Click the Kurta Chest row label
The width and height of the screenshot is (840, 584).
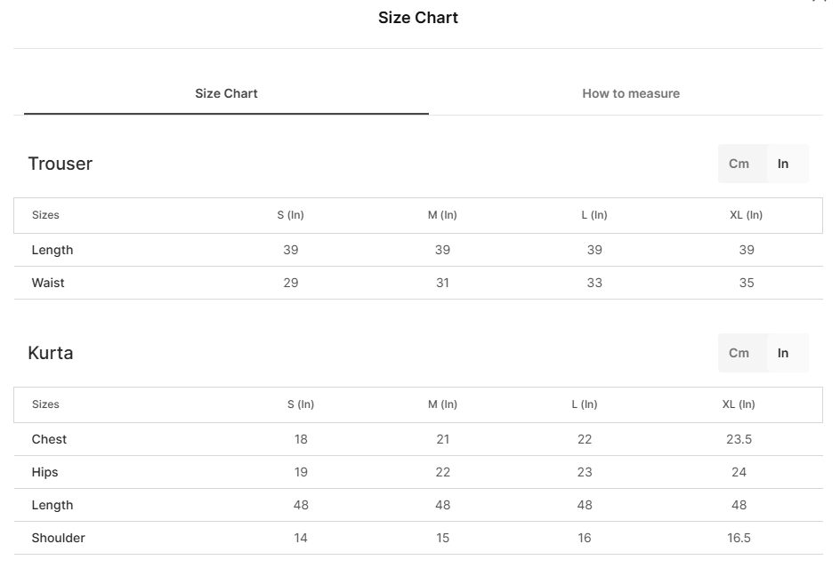pyautogui.click(x=49, y=439)
